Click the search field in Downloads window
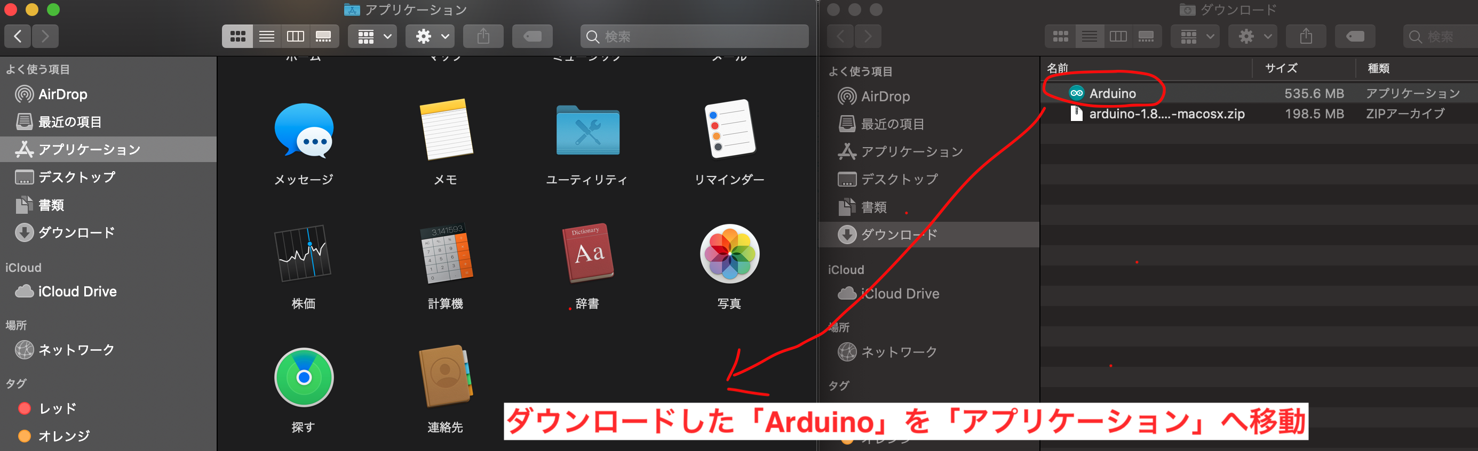 (x=1440, y=36)
